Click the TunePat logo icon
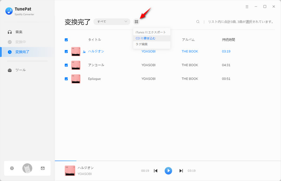281x181 pixels. [x=9, y=11]
